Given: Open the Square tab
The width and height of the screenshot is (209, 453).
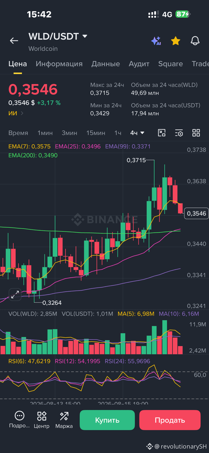Looking at the screenshot, I should [x=170, y=64].
